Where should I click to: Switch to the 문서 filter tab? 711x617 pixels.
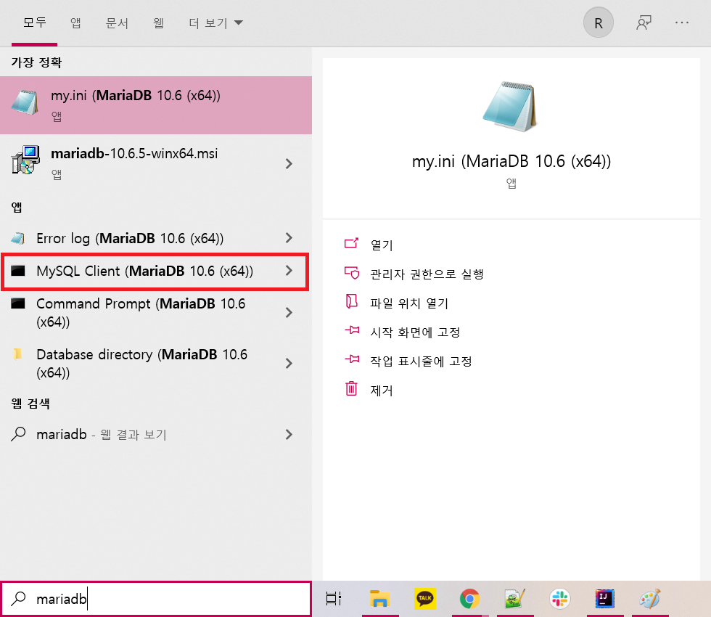click(117, 23)
